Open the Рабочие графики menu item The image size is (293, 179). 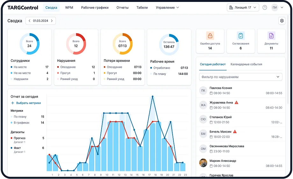tap(95, 8)
